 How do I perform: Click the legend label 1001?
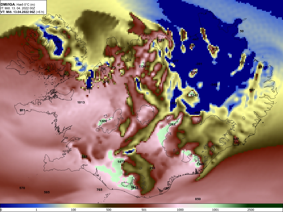click(x=215, y=210)
